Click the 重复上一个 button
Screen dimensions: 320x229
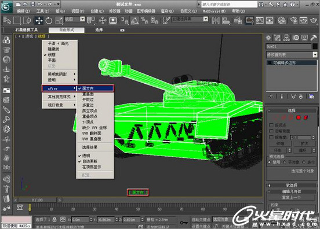pyautogui.click(x=291, y=197)
